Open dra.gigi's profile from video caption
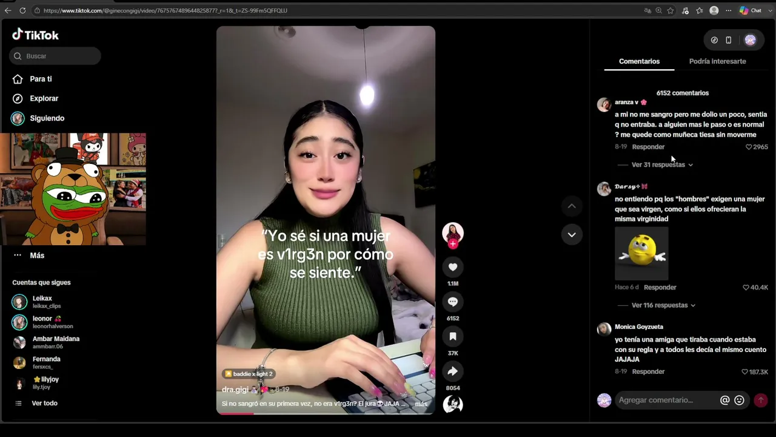 (x=235, y=390)
